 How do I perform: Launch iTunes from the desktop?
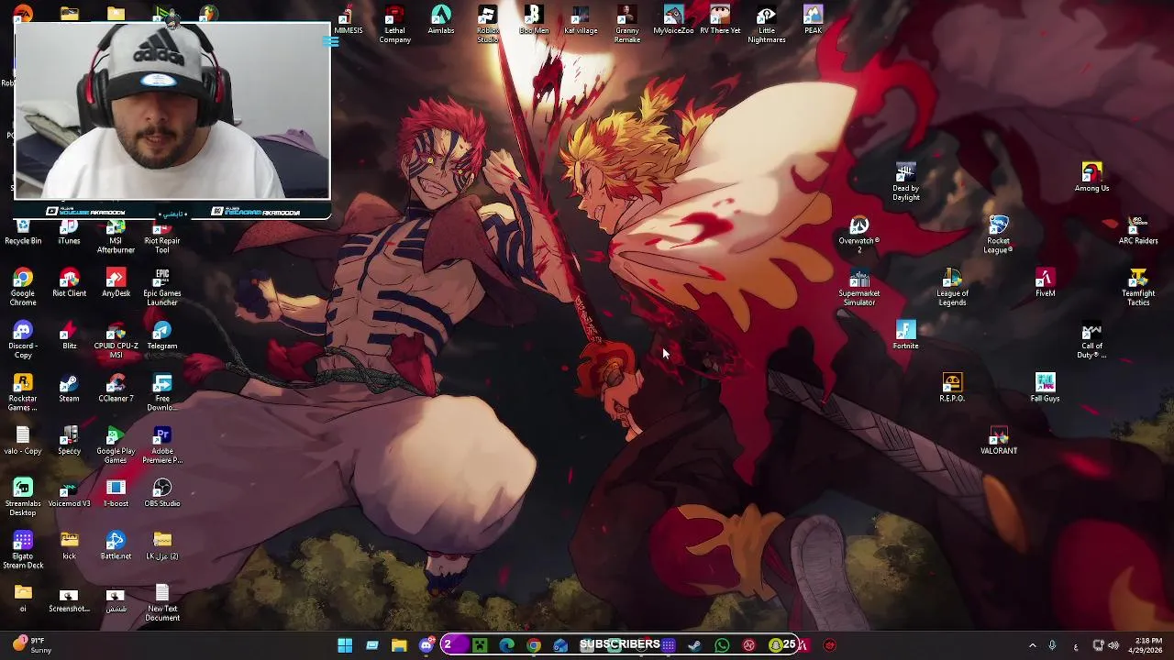pos(69,232)
